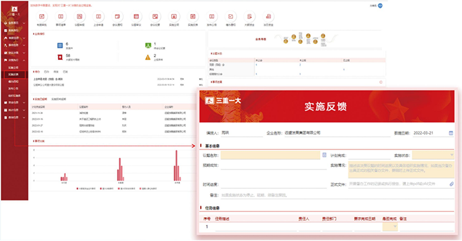Click the yellow warning triangle icon with count 2
Image resolution: width=462 pixels, height=241 pixels.
[148, 57]
